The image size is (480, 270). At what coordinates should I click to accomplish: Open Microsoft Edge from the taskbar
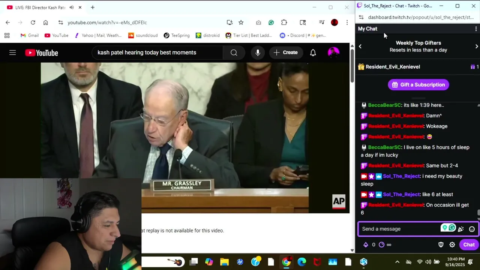pos(301,262)
